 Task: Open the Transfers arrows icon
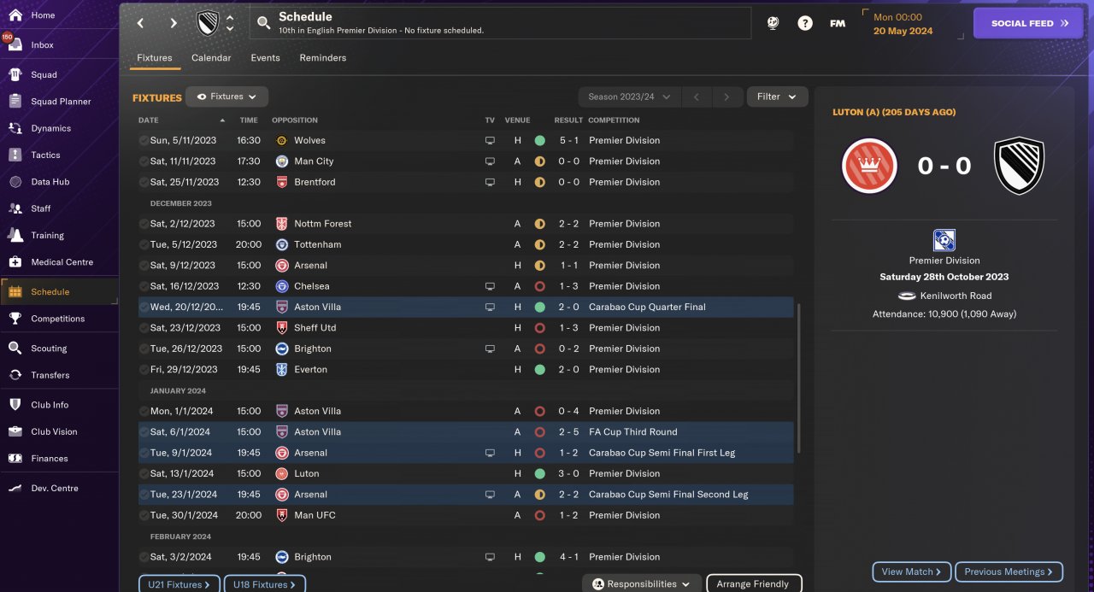(x=15, y=375)
